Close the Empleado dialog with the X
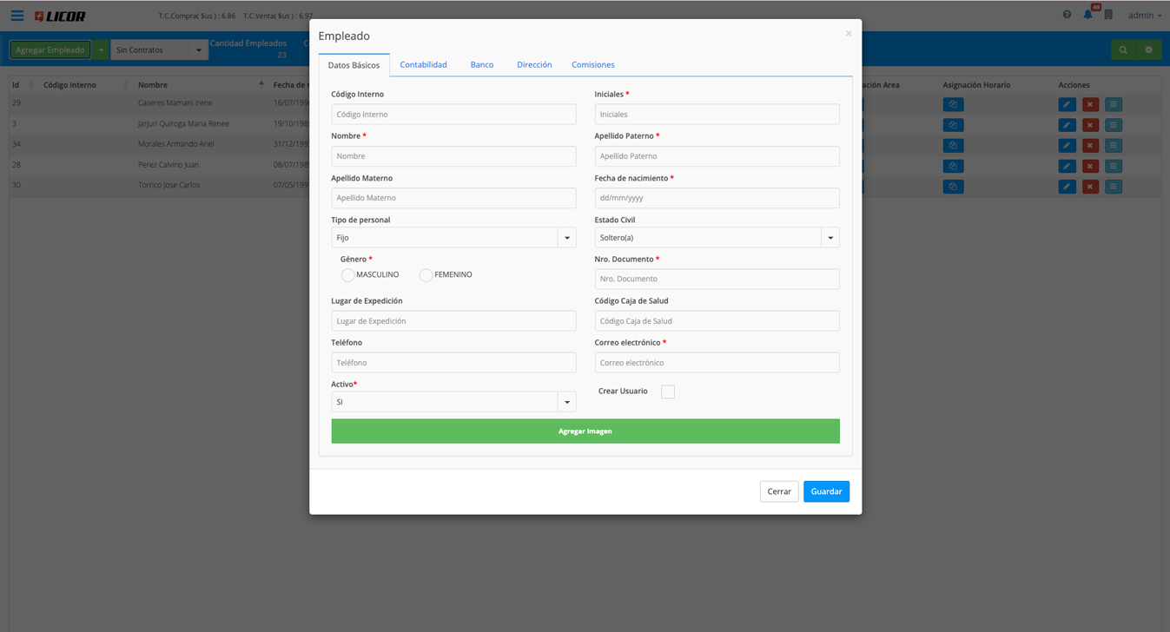 [x=849, y=34]
